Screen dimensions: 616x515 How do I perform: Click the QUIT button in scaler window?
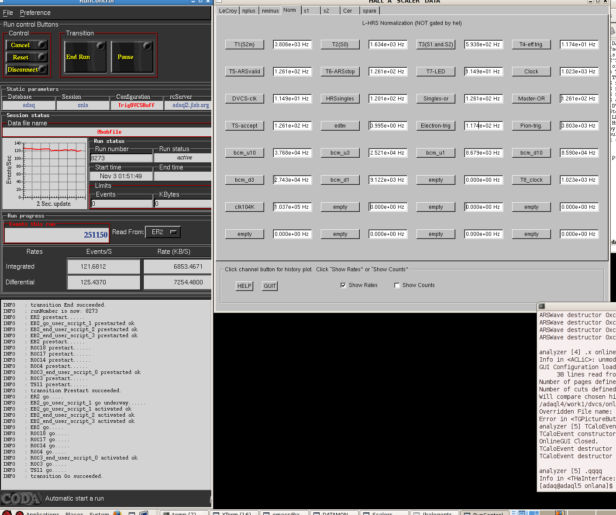click(x=270, y=286)
